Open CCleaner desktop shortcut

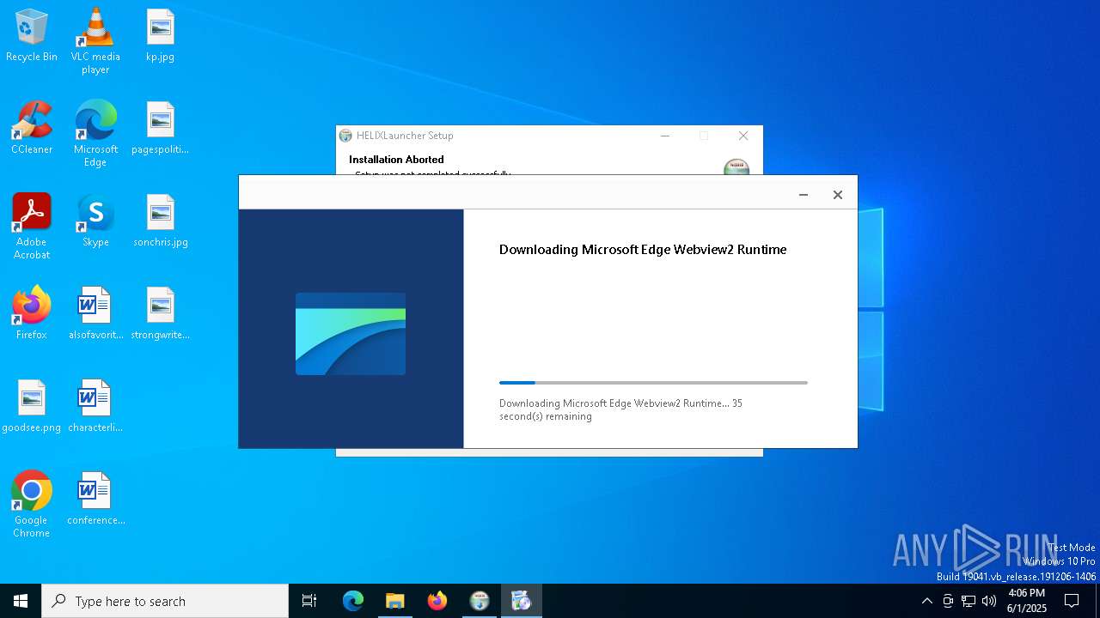[32, 128]
